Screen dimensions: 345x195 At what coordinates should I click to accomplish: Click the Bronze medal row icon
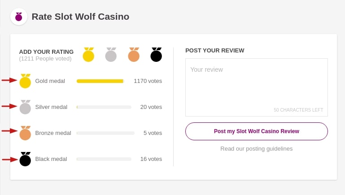coord(25,133)
